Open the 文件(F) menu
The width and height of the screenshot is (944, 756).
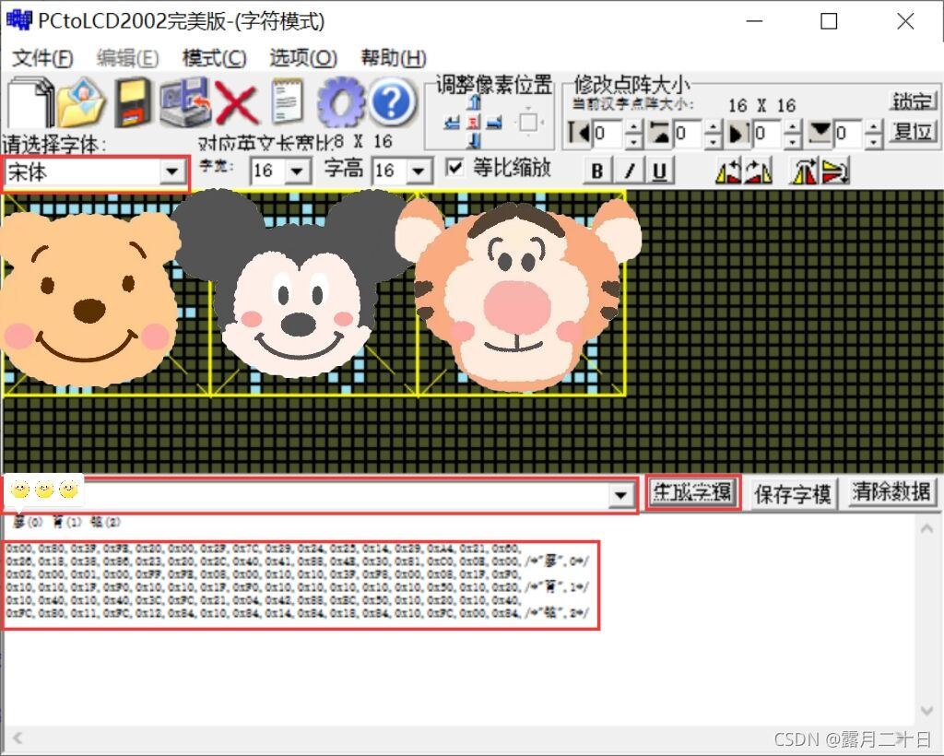42,58
